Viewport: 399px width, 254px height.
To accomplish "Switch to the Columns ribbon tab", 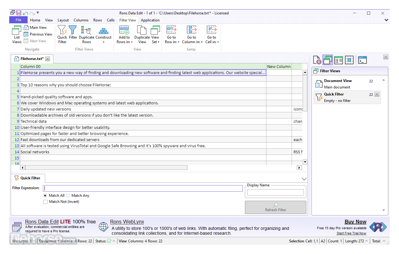I will tap(81, 20).
